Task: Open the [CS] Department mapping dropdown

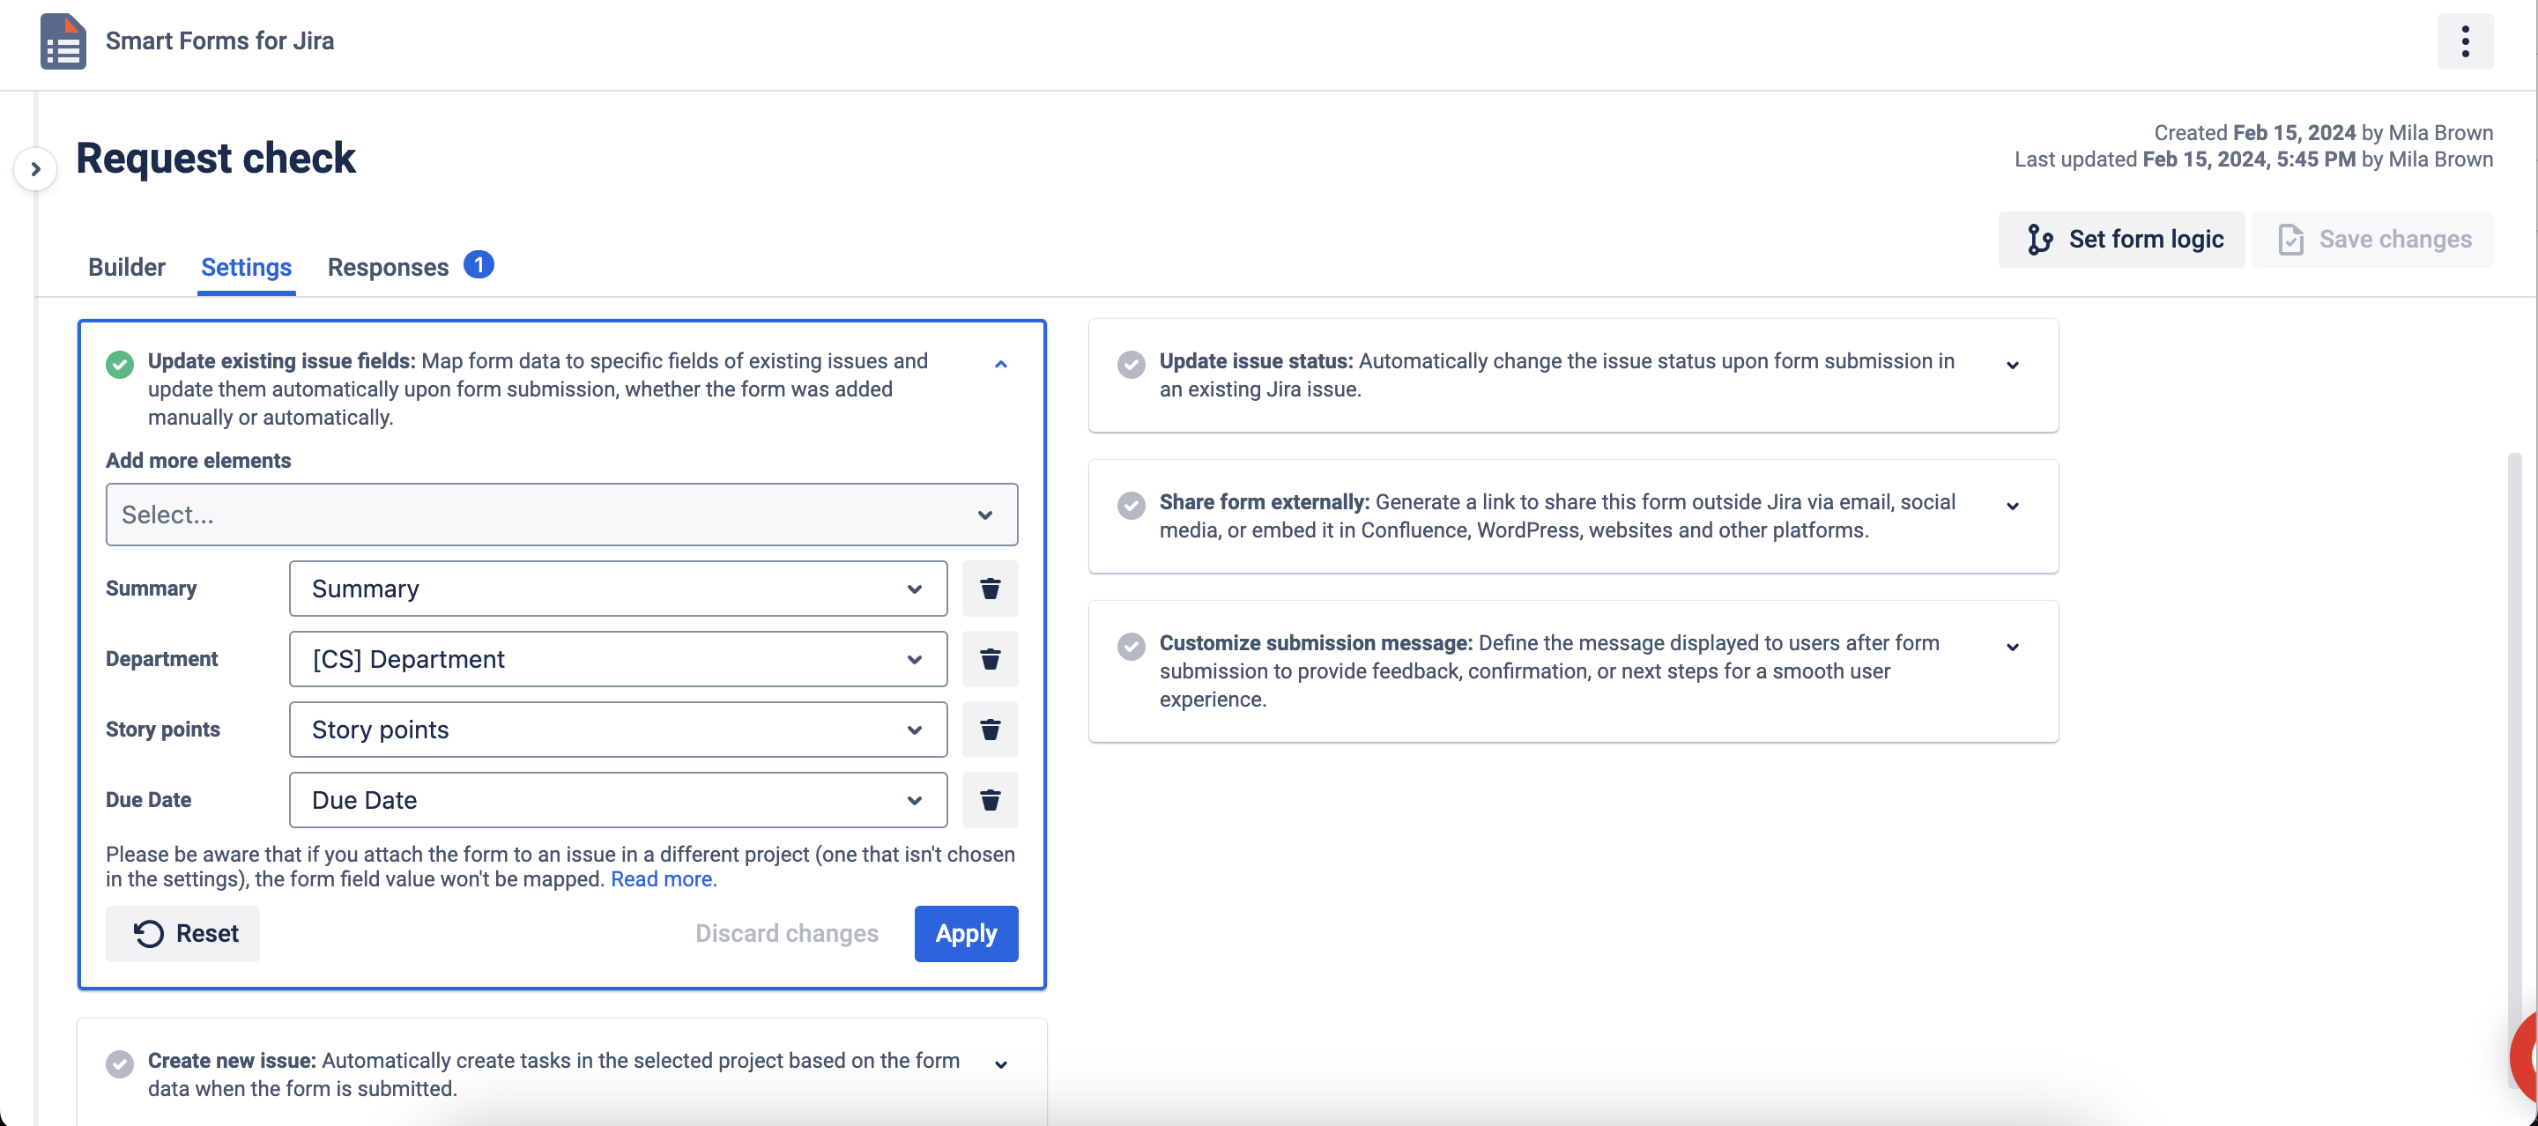Action: click(x=618, y=659)
